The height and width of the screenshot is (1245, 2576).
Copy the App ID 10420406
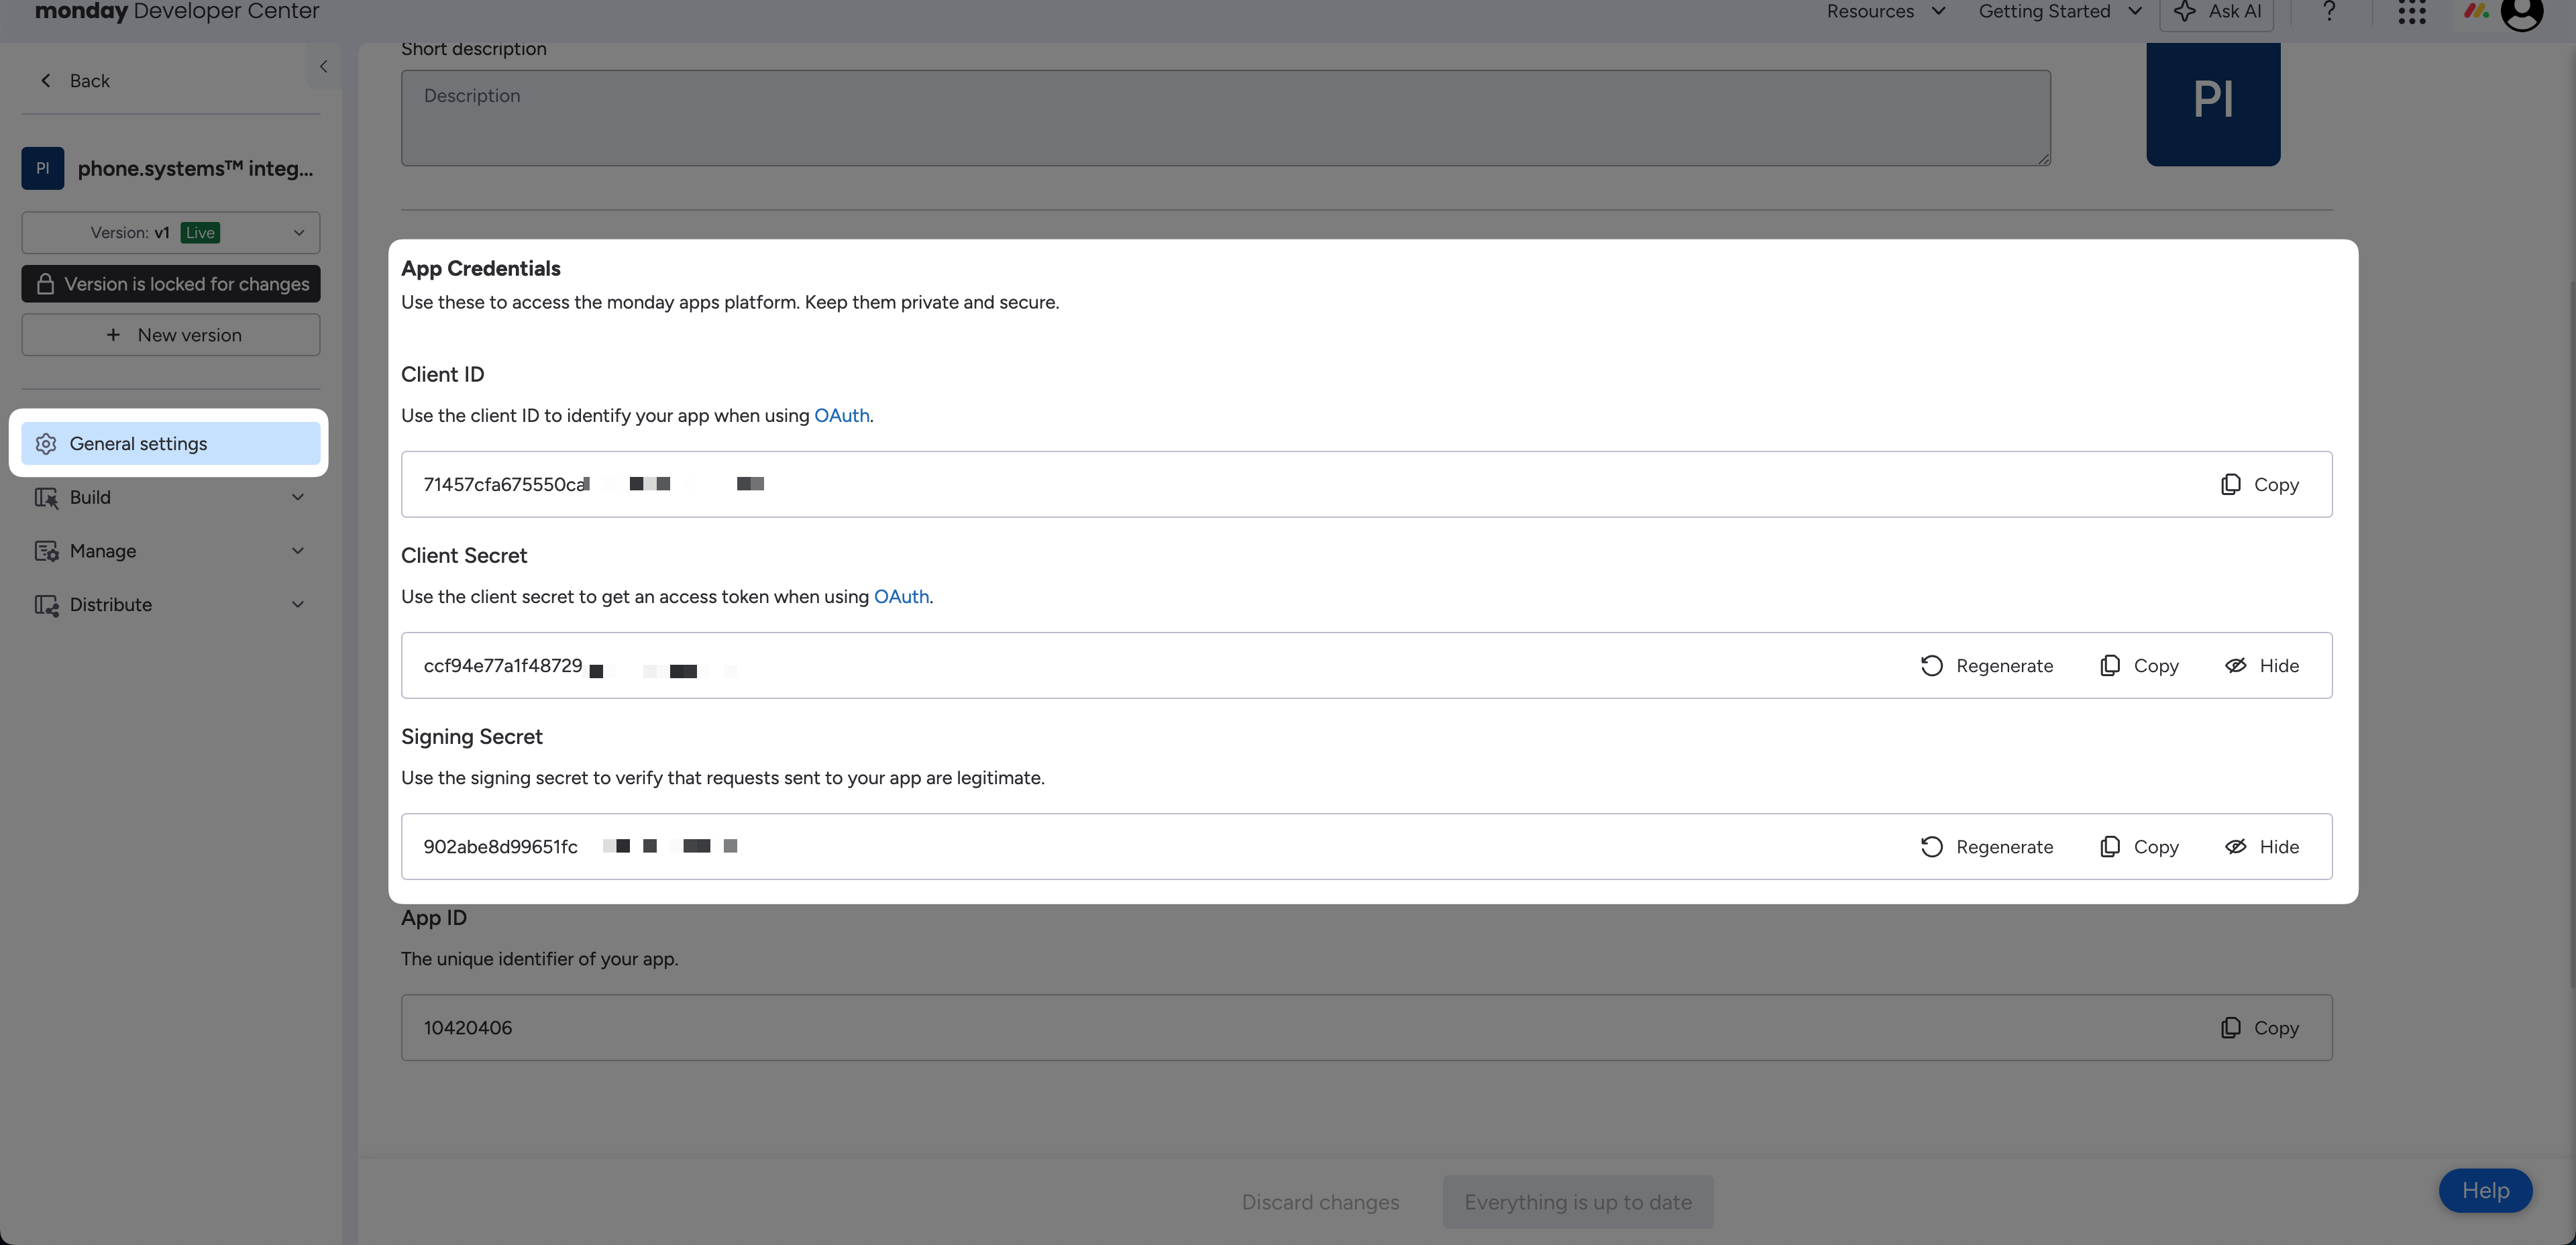[x=2260, y=1028]
